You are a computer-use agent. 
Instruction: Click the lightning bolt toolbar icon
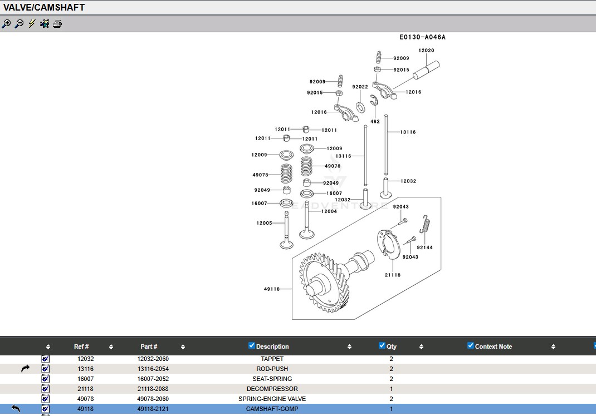32,24
